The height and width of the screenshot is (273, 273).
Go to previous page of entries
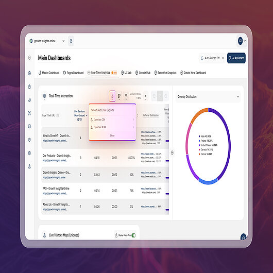coord(154,96)
